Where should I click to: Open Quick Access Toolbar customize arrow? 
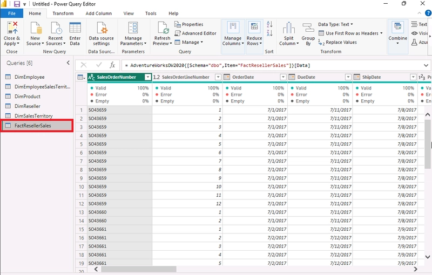tap(24, 4)
